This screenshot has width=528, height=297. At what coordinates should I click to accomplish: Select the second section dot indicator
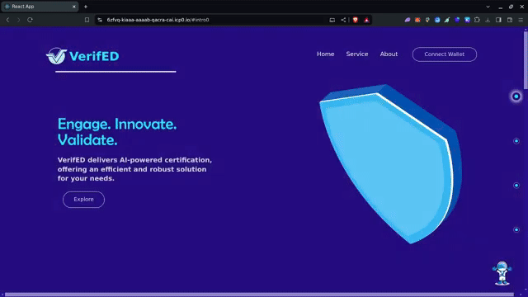tap(516, 141)
